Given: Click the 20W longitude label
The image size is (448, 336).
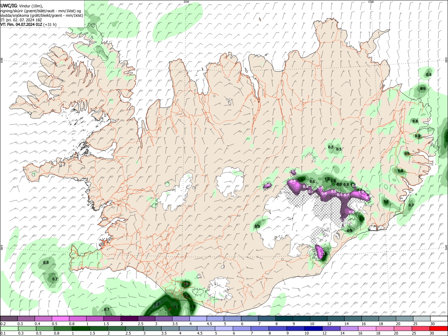Looking at the screenshot, I should 186,2.
